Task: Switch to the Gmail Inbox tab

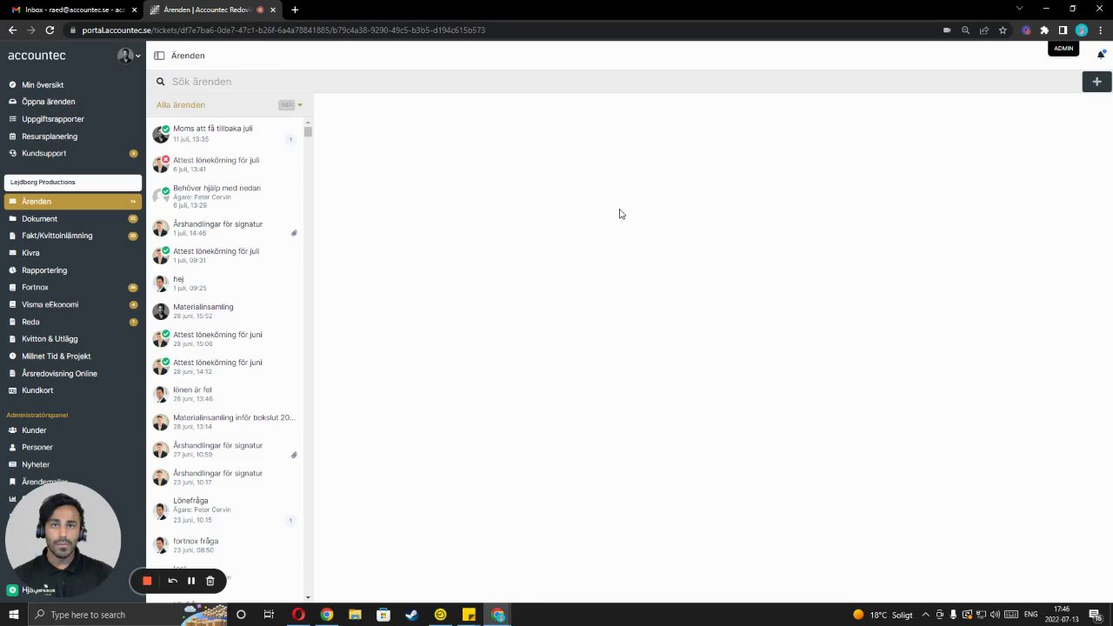Action: coord(73,10)
